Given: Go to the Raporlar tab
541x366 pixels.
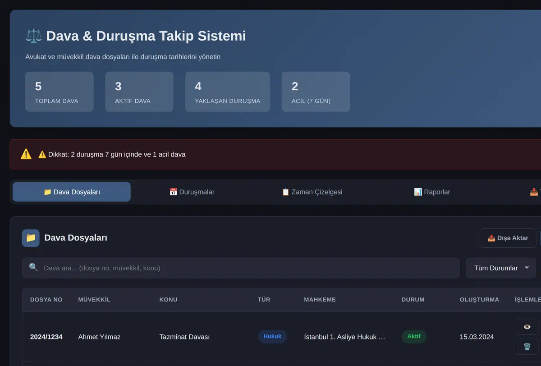Looking at the screenshot, I should [432, 192].
